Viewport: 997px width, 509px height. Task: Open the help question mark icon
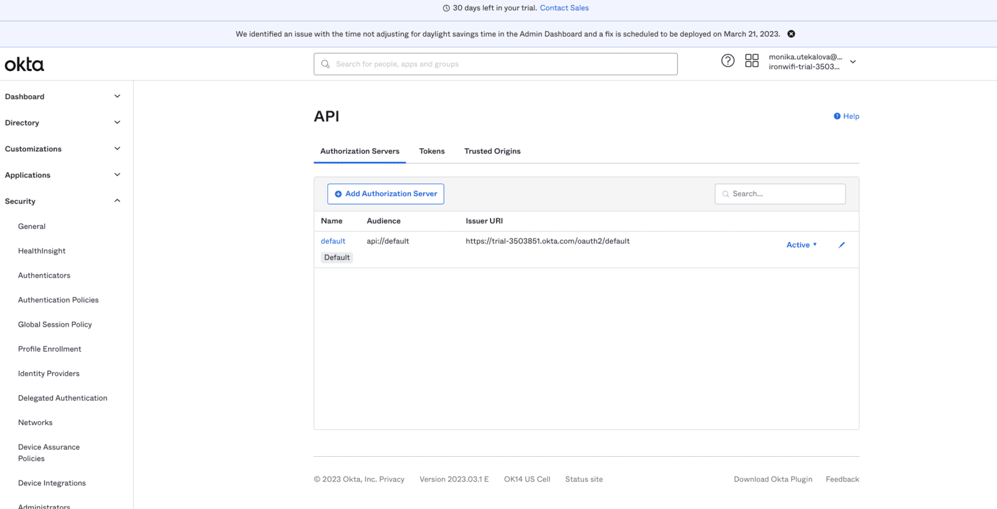click(x=728, y=60)
